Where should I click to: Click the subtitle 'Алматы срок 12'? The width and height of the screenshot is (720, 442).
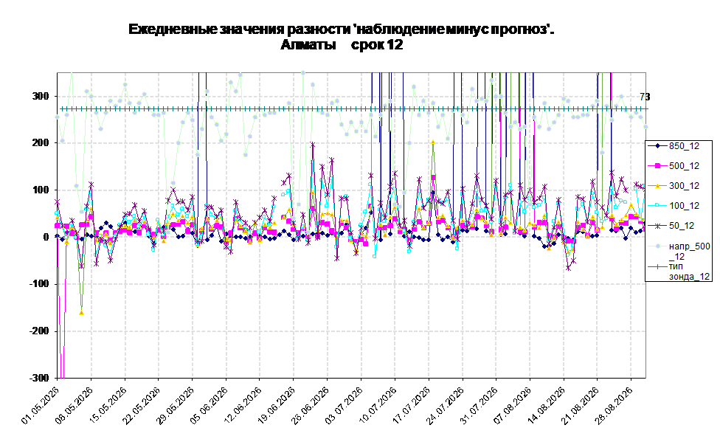pos(341,44)
